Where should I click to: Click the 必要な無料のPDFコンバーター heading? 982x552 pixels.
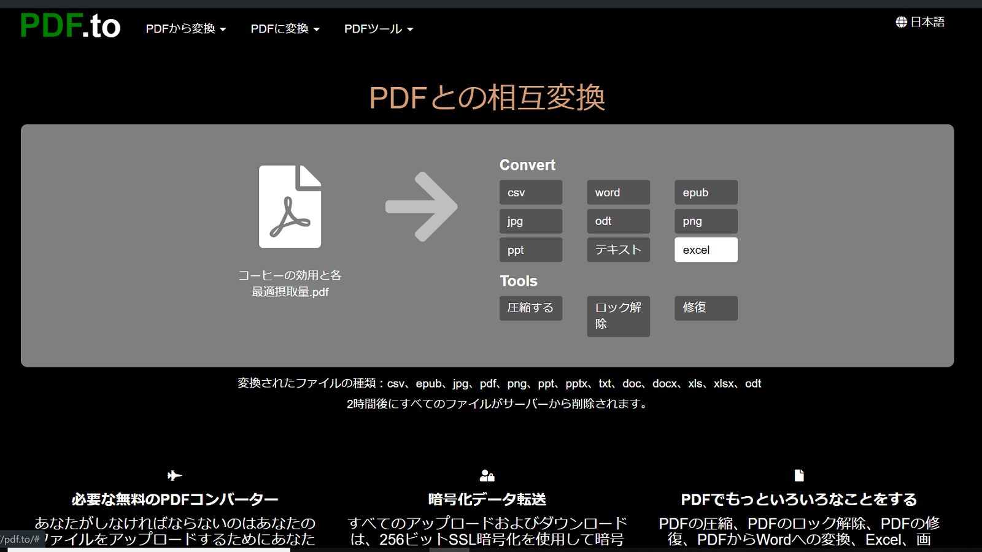pyautogui.click(x=175, y=499)
